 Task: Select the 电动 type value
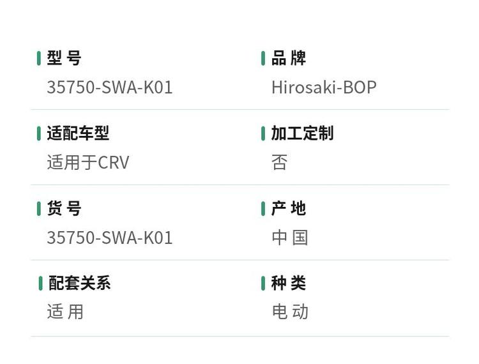coord(290,312)
